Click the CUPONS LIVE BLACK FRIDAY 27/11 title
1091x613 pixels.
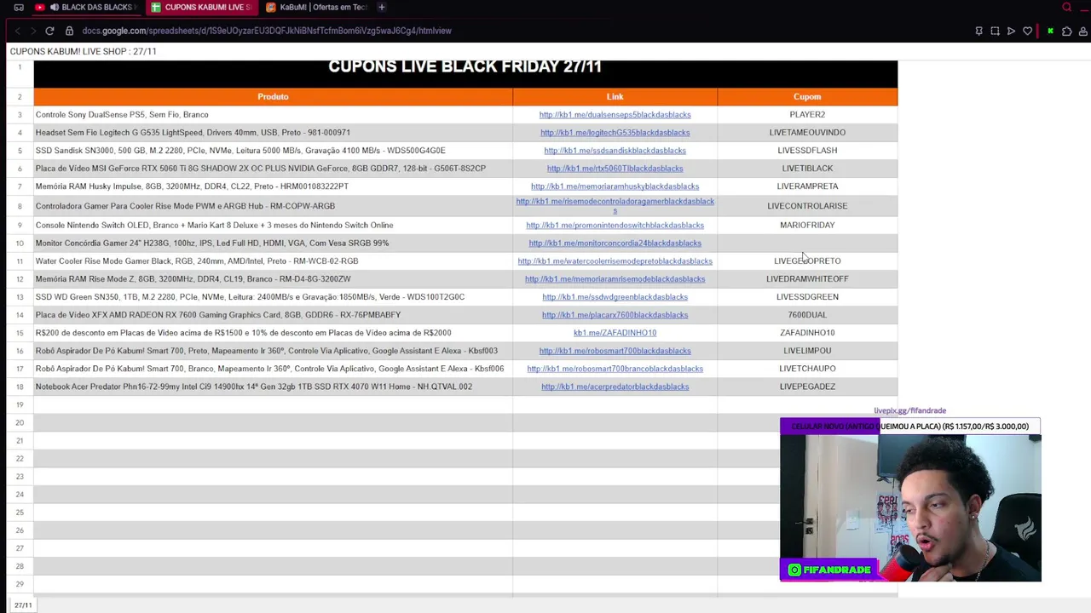pyautogui.click(x=465, y=67)
